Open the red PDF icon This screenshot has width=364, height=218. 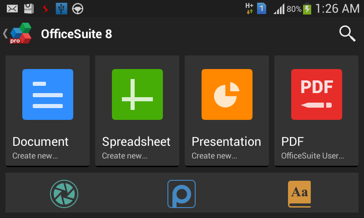pyautogui.click(x=317, y=94)
